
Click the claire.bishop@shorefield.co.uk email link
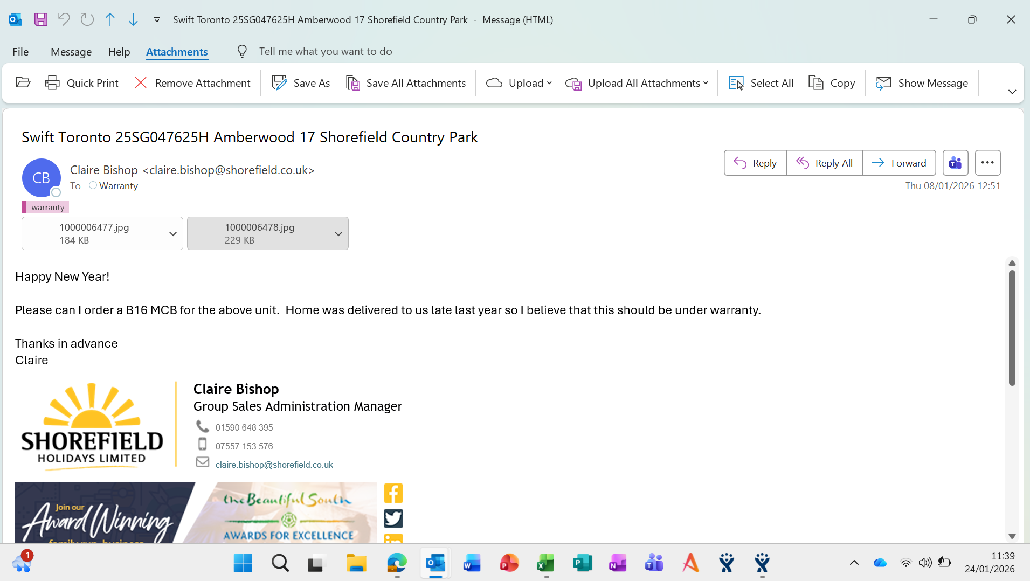(x=274, y=465)
